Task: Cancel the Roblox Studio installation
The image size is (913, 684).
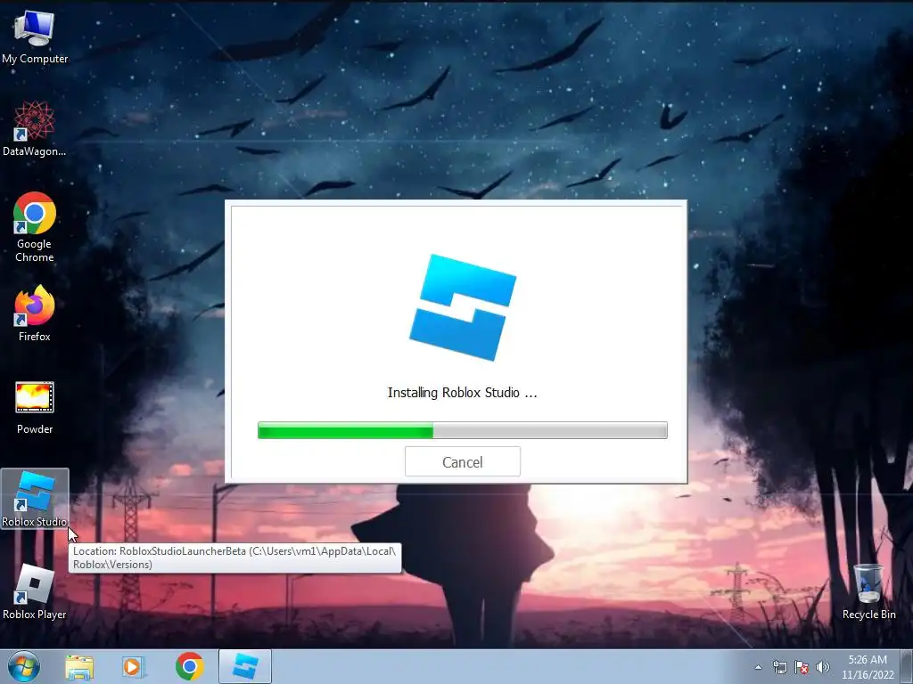Action: click(463, 461)
